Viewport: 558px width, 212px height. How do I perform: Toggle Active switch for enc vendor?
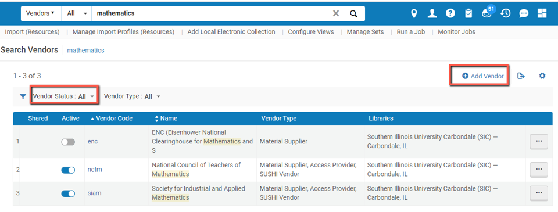tap(68, 142)
